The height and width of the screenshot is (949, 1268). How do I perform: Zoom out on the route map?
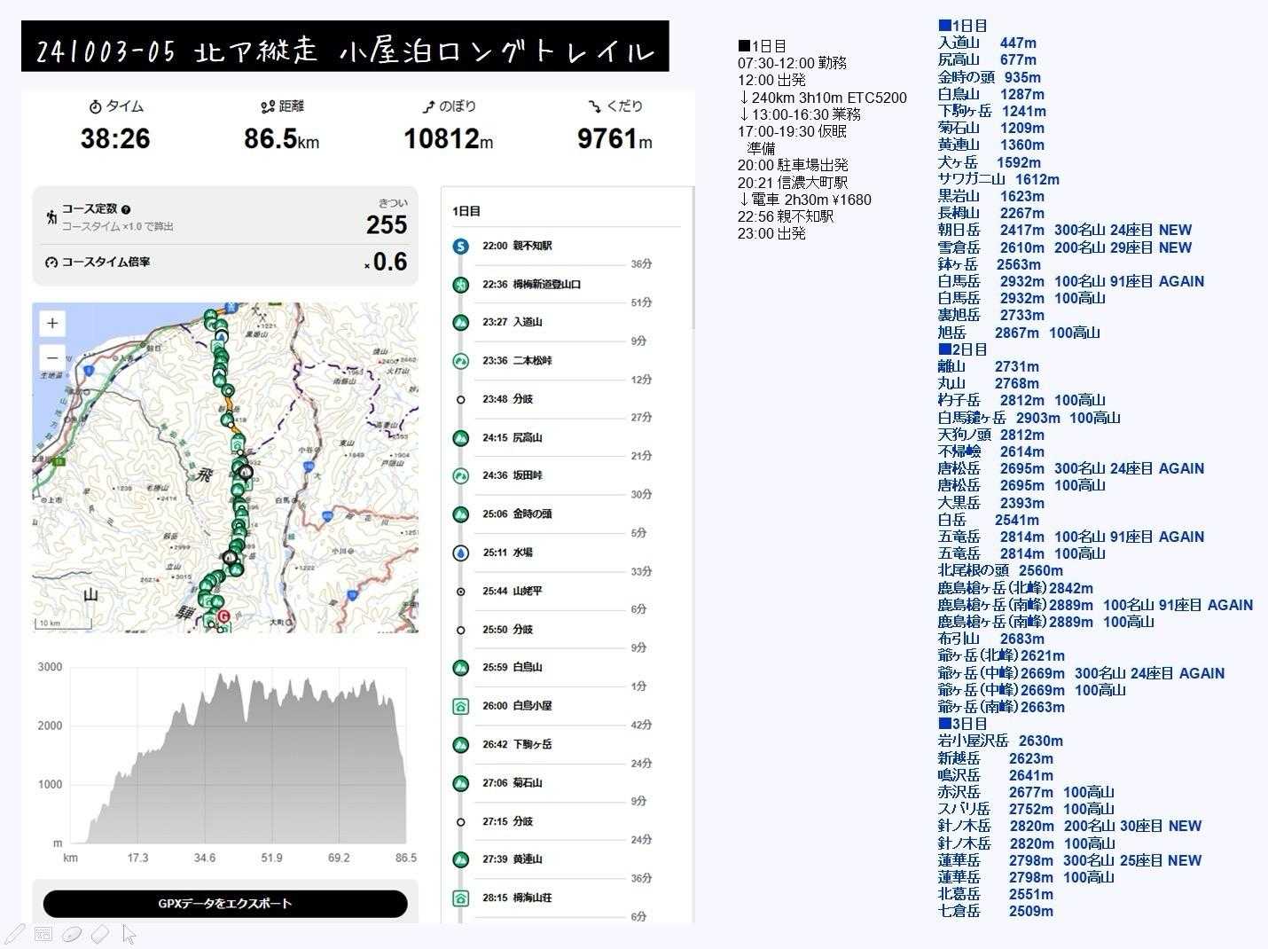(x=52, y=357)
